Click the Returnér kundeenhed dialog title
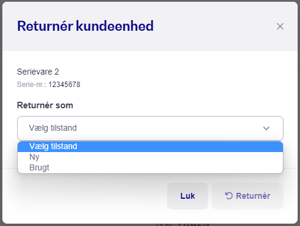The height and width of the screenshot is (226, 300). (x=85, y=26)
